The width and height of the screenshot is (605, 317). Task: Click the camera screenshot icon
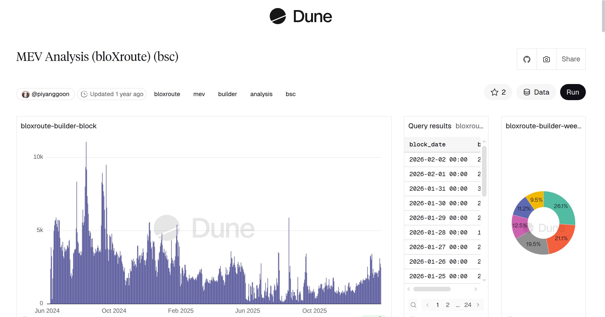coord(546,59)
